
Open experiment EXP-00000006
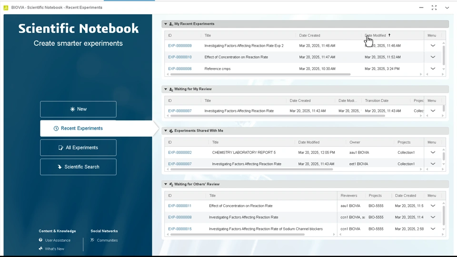180,69
